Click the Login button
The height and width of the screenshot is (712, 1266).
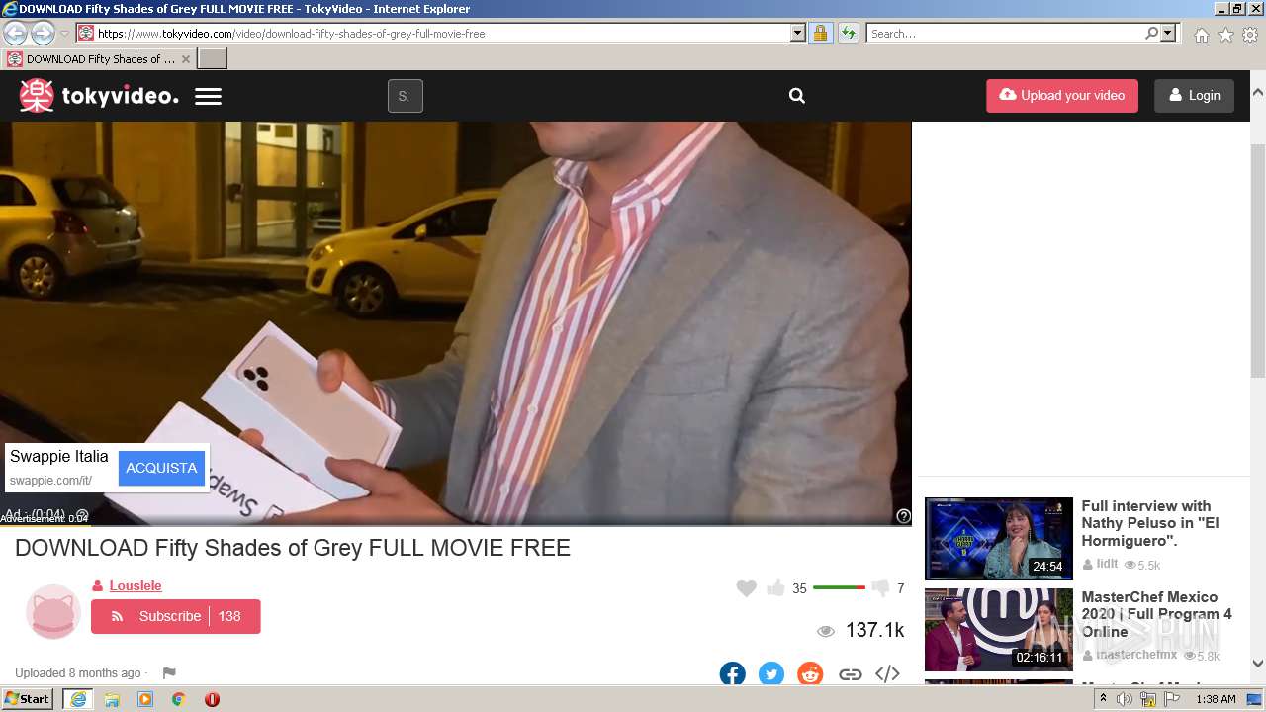pos(1194,96)
